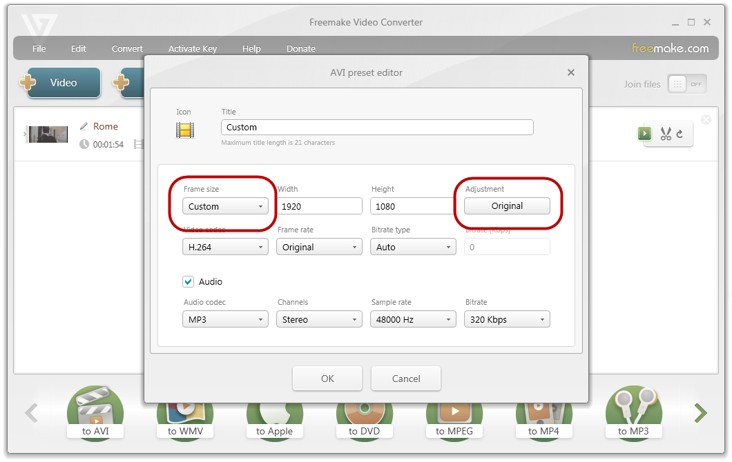
Task: Remove the Rome video with X icon
Action: coord(706,120)
